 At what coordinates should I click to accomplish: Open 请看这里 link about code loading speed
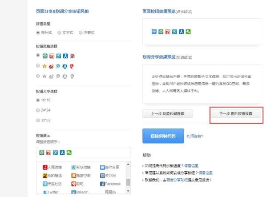pyautogui.click(x=191, y=166)
